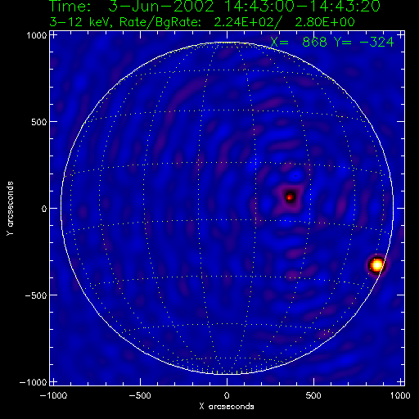The image size is (419, 419).
Task: Click the 500 tick label on the X axis
Action: click(x=313, y=395)
